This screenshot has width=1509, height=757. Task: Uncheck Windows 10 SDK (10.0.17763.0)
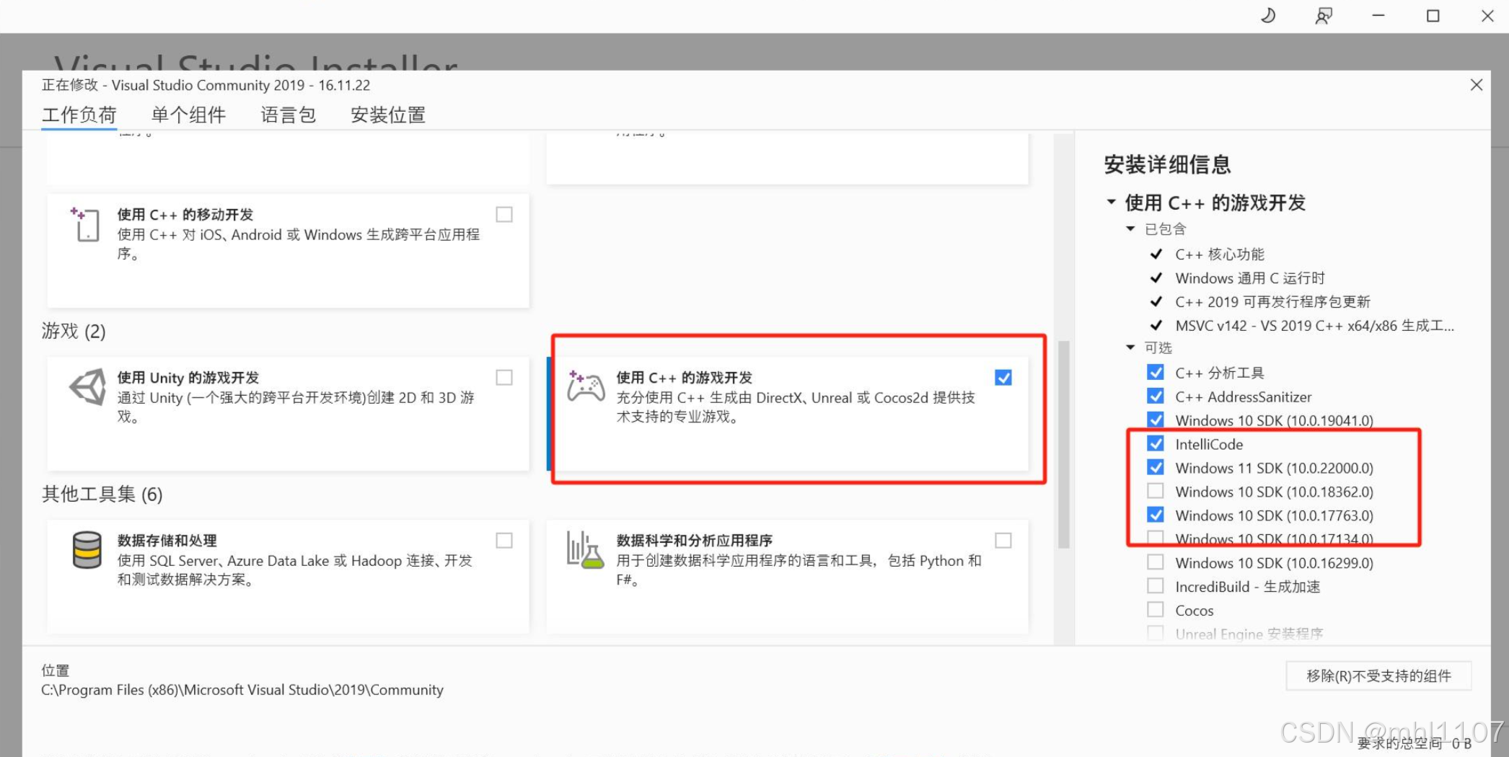click(1156, 515)
